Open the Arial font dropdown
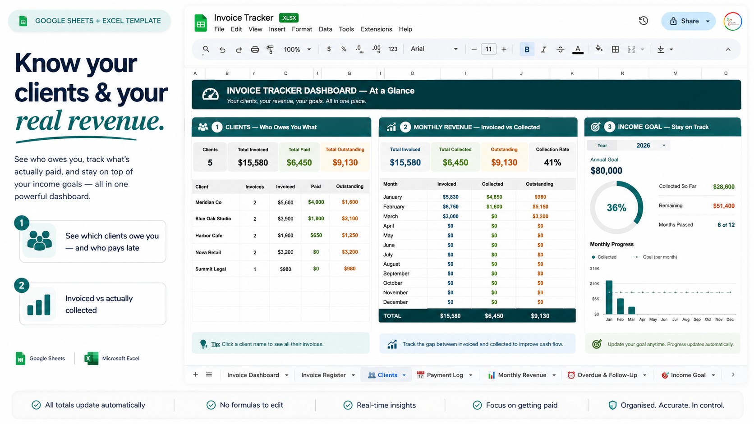This screenshot has width=754, height=424. coord(434,49)
